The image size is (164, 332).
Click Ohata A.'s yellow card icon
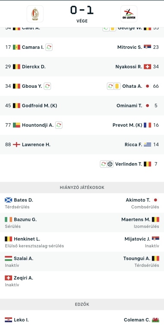click(x=117, y=86)
